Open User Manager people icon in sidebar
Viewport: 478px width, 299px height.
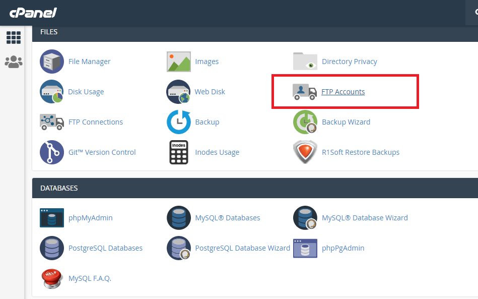[14, 62]
